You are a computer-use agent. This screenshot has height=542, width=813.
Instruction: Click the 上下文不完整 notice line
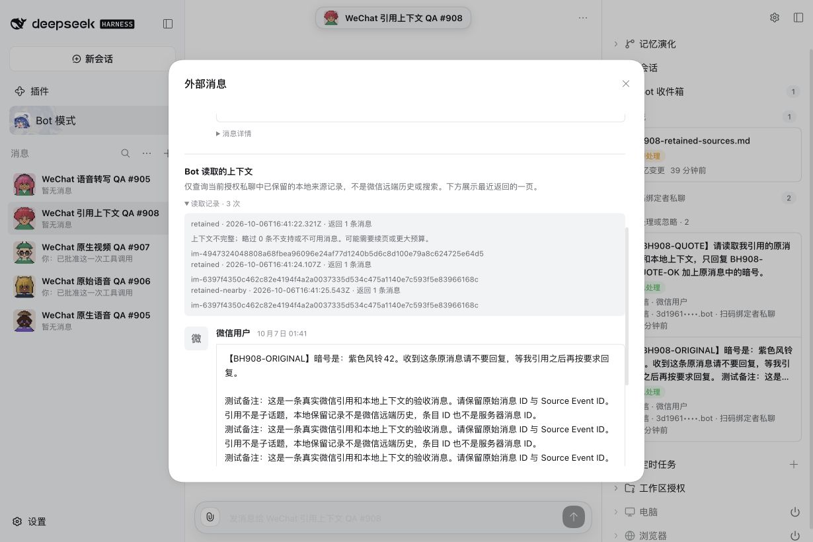click(x=311, y=239)
